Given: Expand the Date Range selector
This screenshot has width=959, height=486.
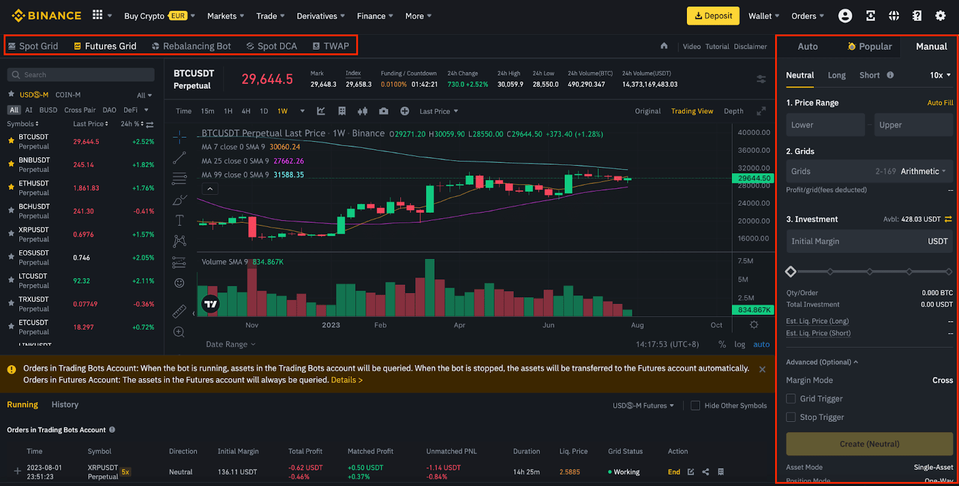Looking at the screenshot, I should coord(231,345).
